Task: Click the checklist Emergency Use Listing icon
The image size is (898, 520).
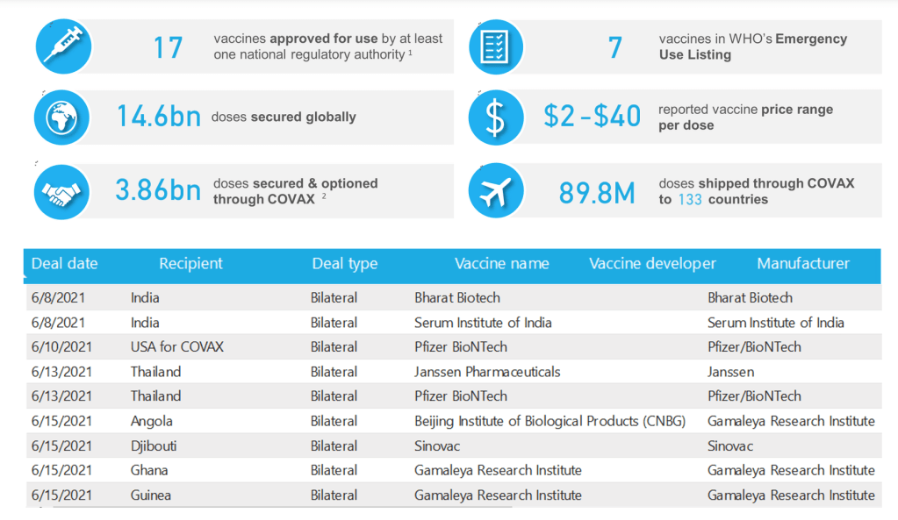Action: click(x=495, y=46)
